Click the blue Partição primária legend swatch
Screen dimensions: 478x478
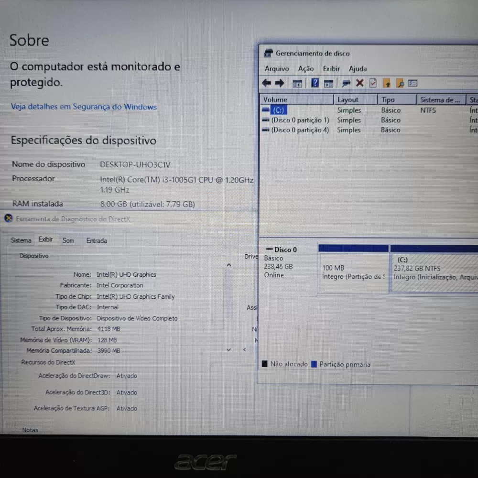pos(314,364)
